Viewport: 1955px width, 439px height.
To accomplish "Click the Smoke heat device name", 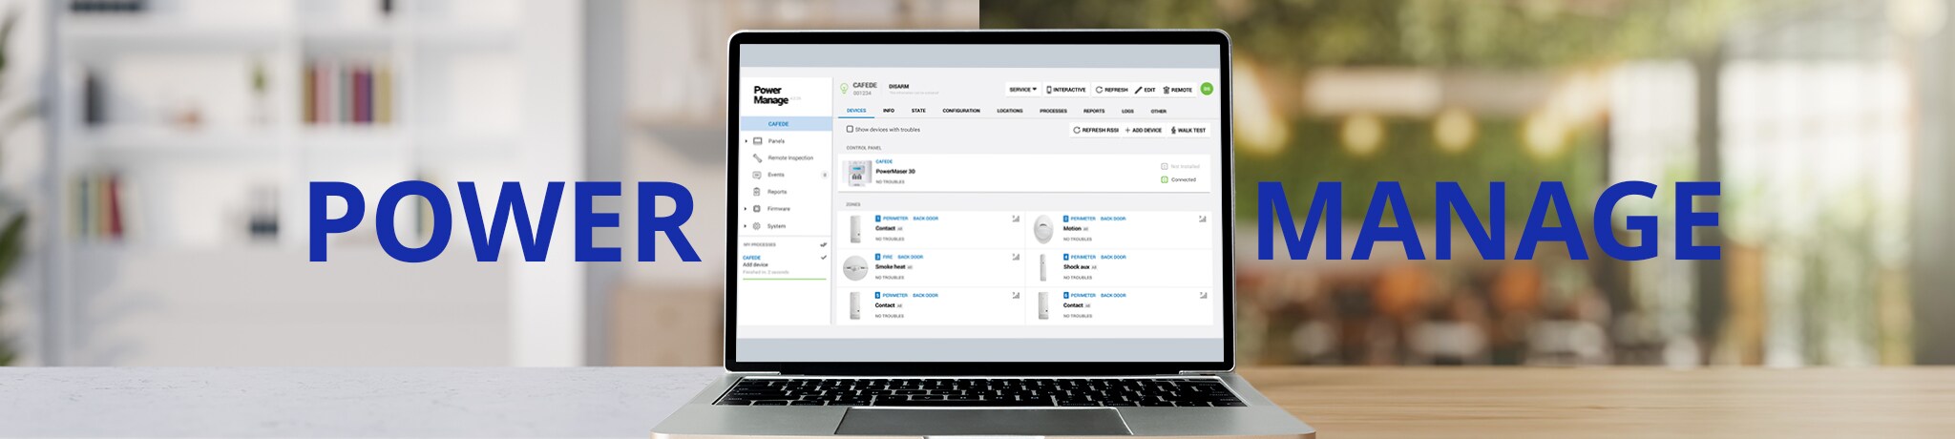I will tap(890, 267).
